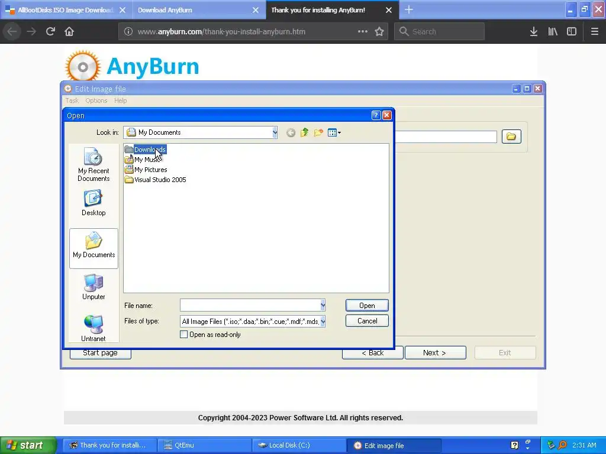Select the My Pictures folder
The height and width of the screenshot is (454, 606).
pyautogui.click(x=146, y=170)
